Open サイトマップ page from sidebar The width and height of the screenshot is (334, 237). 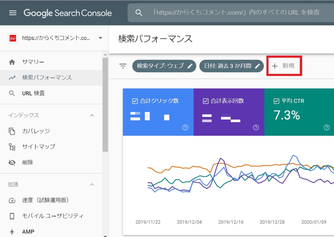click(x=39, y=147)
